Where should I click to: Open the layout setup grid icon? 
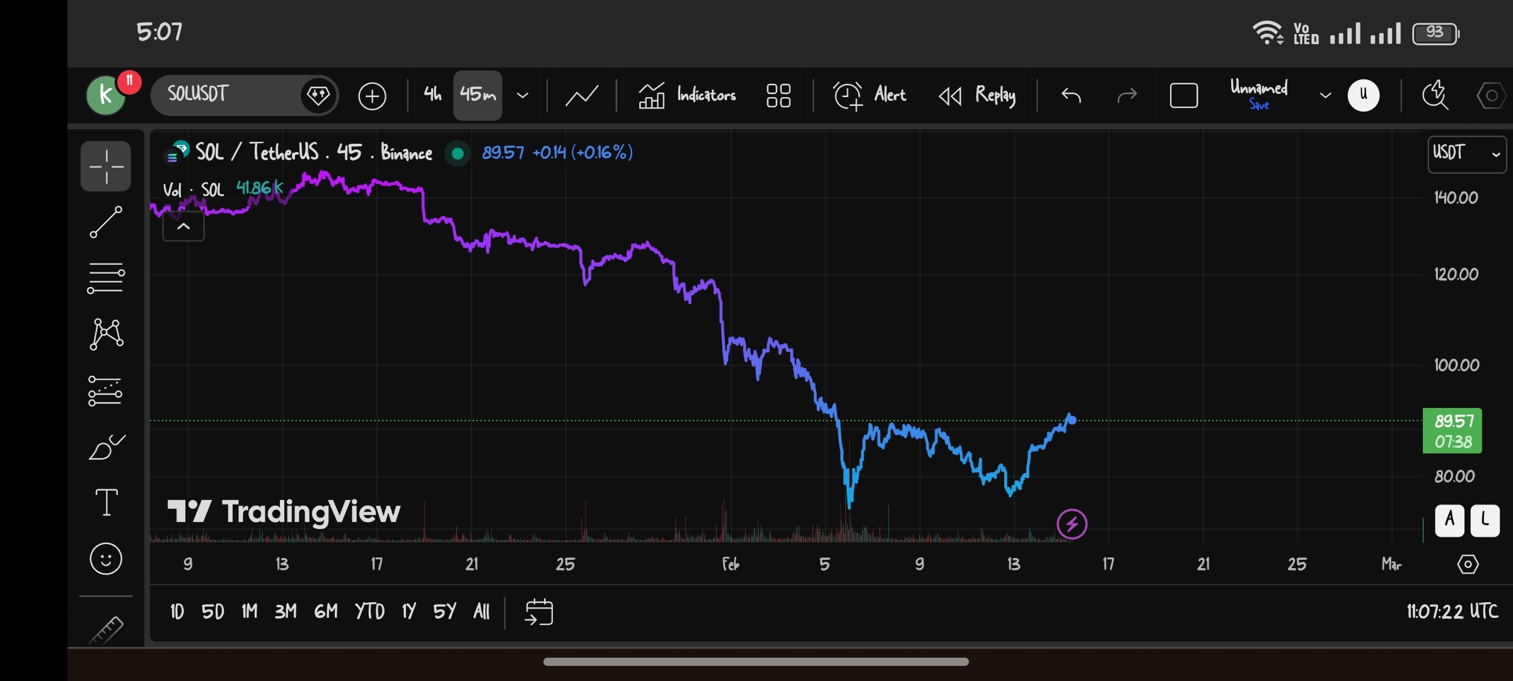779,96
